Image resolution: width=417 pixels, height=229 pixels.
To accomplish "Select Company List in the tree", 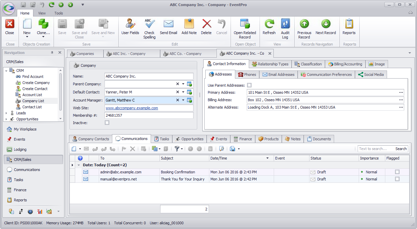I will pos(33,101).
